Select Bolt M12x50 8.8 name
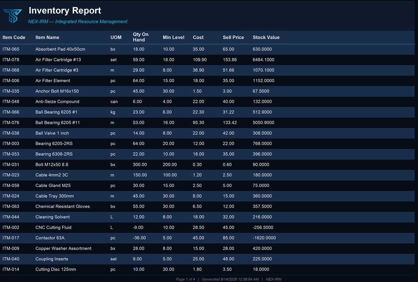The image size is (418, 282). click(x=52, y=164)
